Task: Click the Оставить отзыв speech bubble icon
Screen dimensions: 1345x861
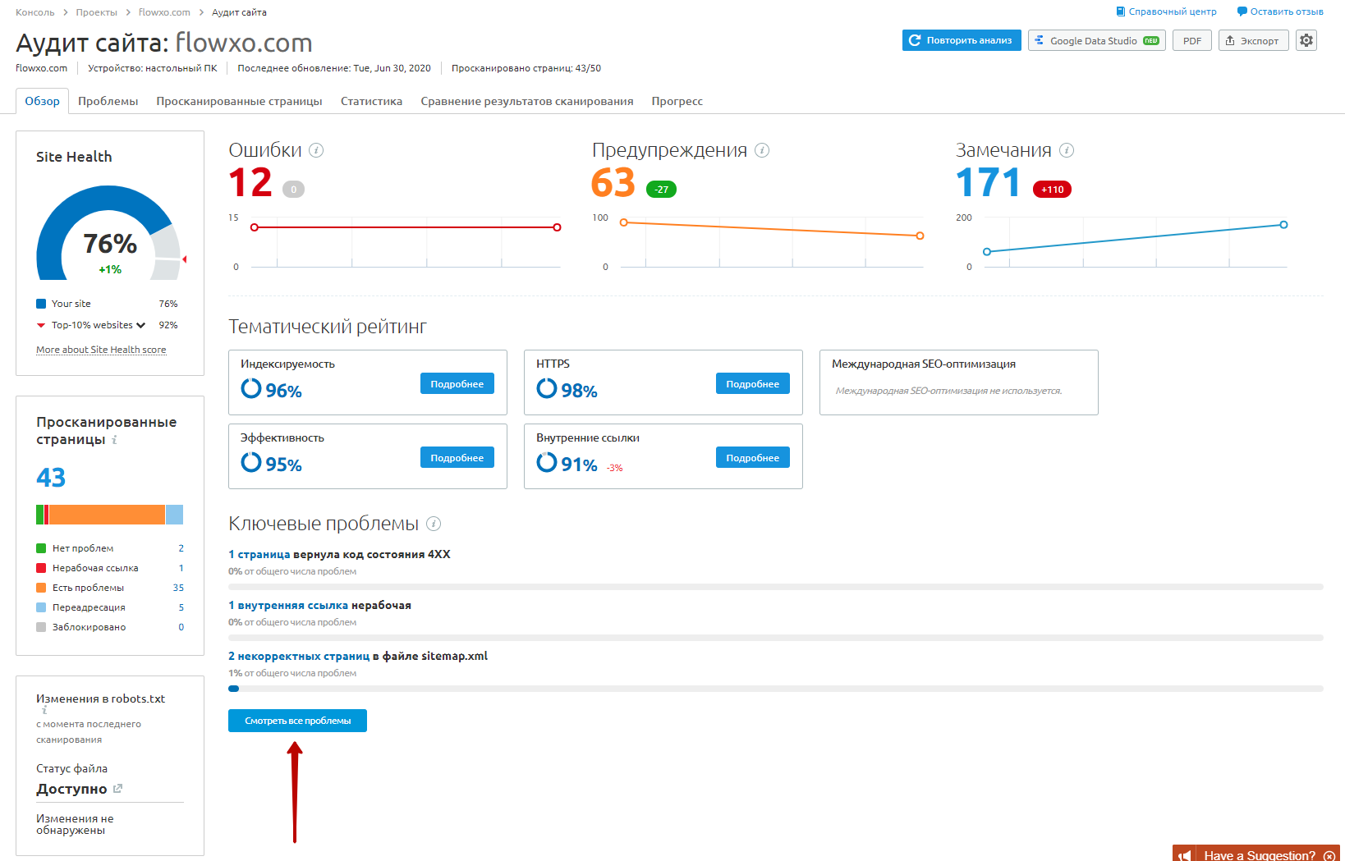Action: [x=1242, y=11]
